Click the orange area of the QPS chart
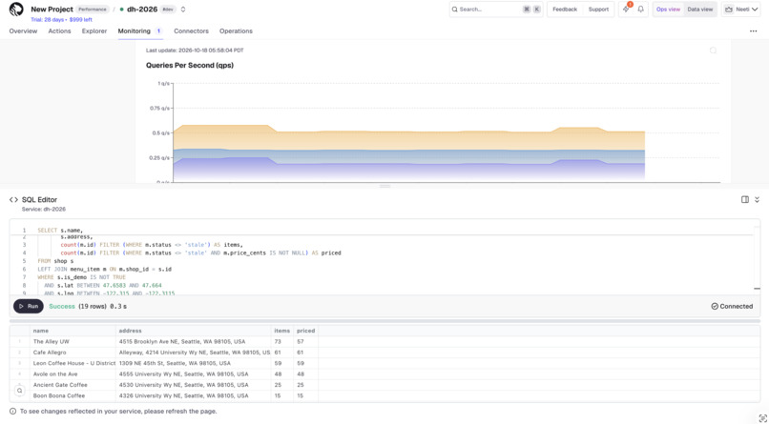The height and width of the screenshot is (424, 769). [x=409, y=140]
